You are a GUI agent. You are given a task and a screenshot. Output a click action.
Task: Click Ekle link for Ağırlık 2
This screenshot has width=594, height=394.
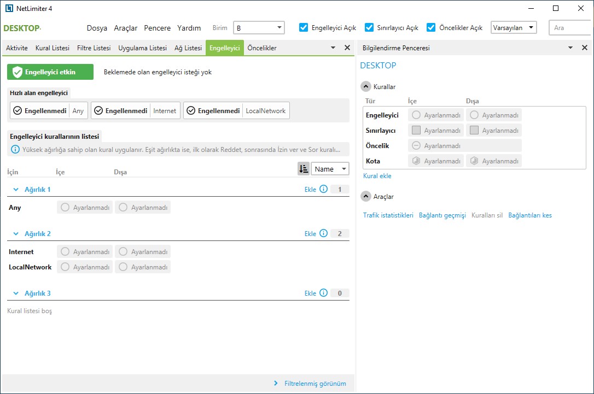click(x=310, y=233)
